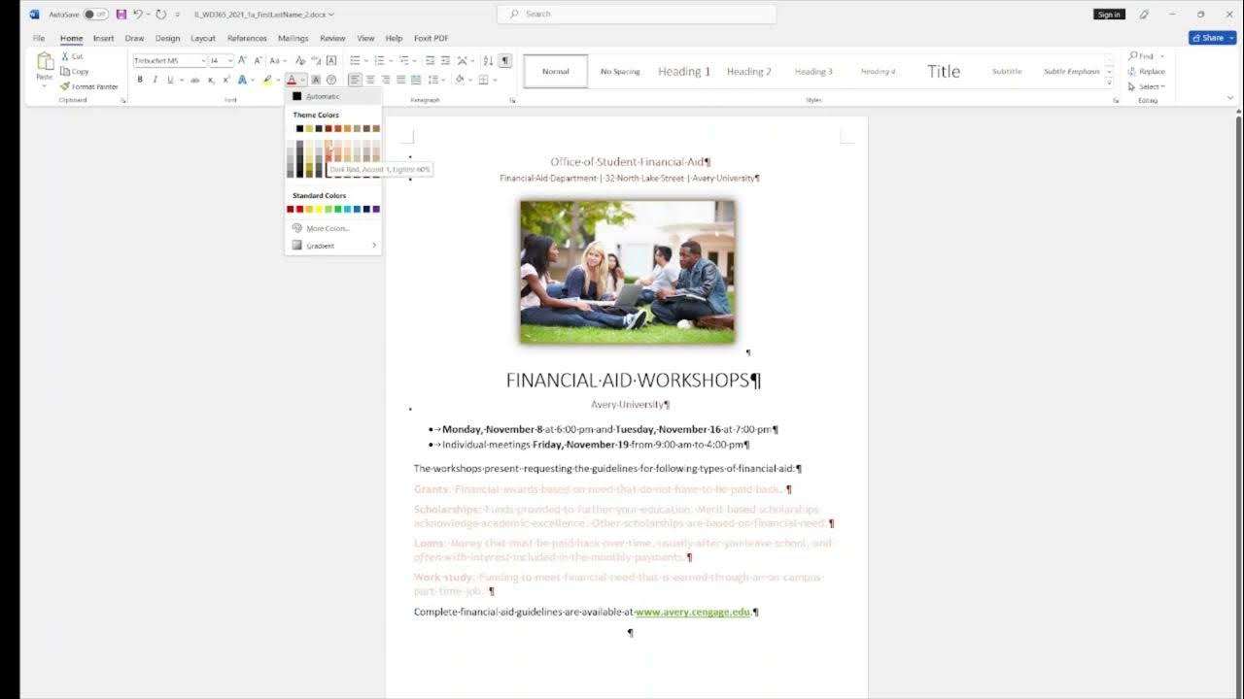Click the Bullets list icon
Image resolution: width=1244 pixels, height=699 pixels.
pos(355,60)
